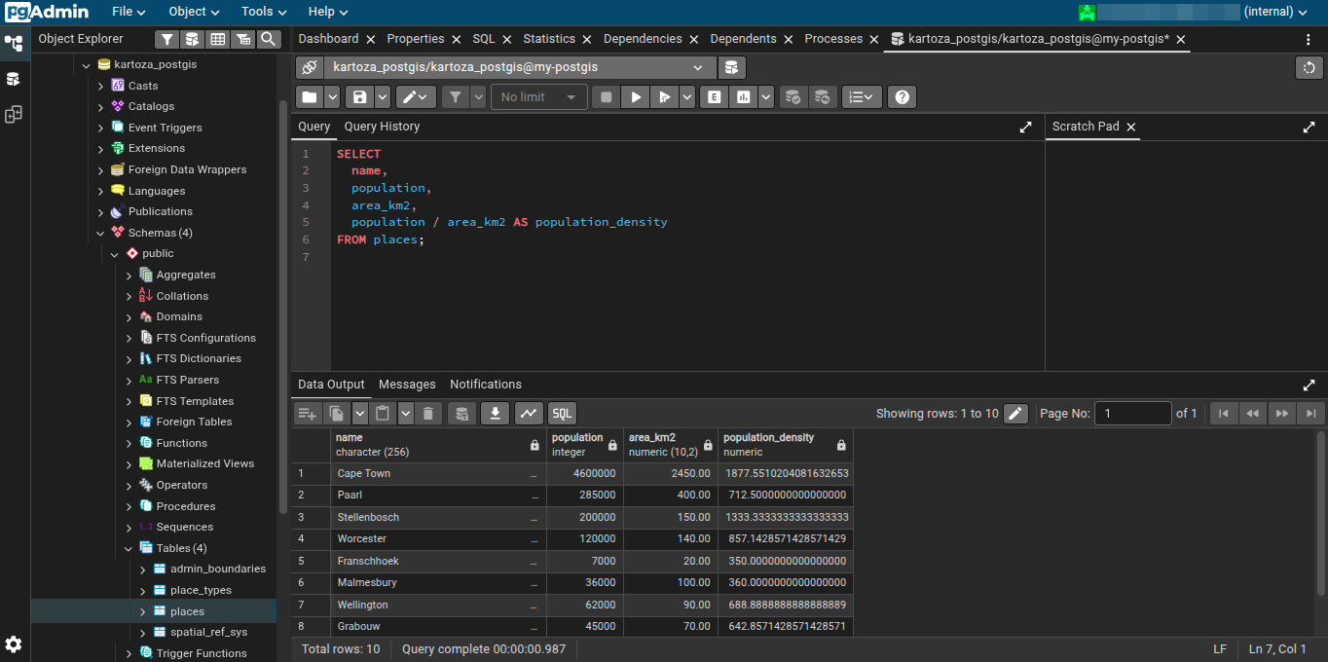
Task: Open the Tools menu
Action: (x=263, y=12)
